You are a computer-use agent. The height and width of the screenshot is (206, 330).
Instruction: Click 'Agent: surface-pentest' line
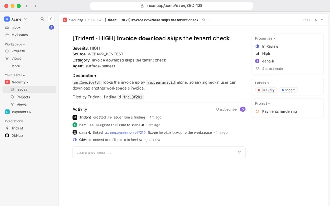tap(94, 66)
